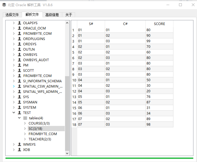The width and height of the screenshot is (197, 162).
Task: Select the SCORE cell in row 3
Action: coord(159,41)
